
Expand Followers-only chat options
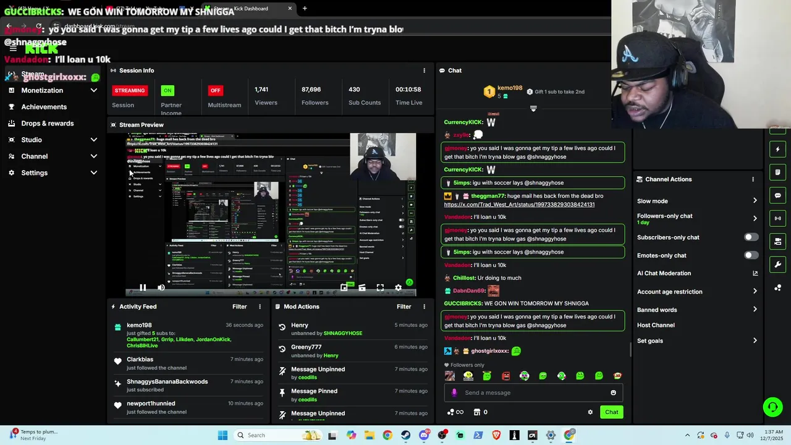pos(755,218)
